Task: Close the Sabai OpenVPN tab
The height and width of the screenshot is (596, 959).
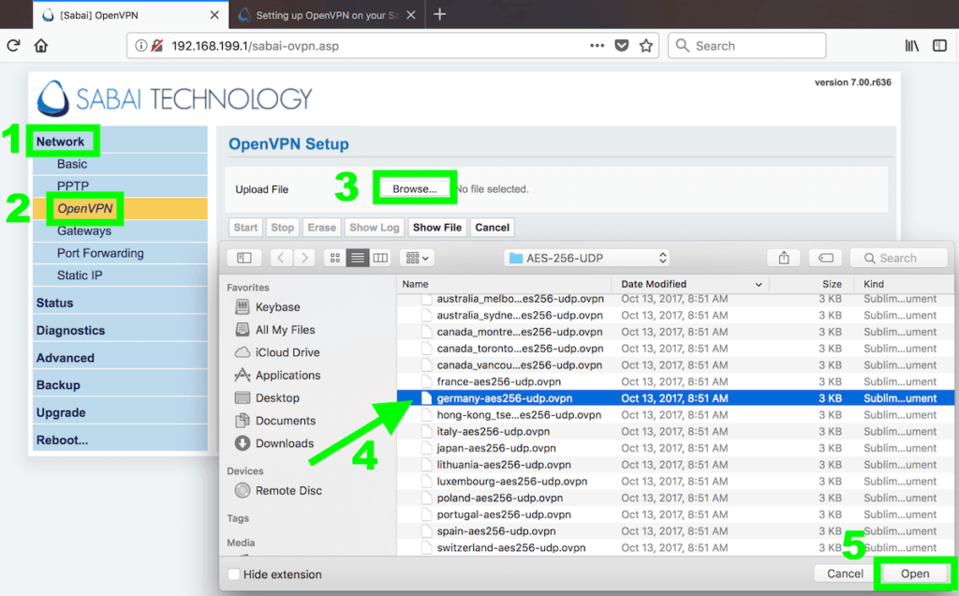Action: 214,15
